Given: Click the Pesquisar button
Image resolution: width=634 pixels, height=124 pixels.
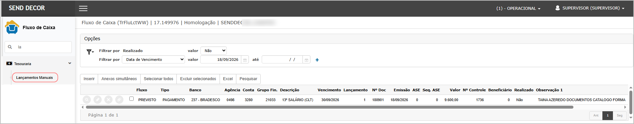Looking at the screenshot, I should click(x=248, y=79).
